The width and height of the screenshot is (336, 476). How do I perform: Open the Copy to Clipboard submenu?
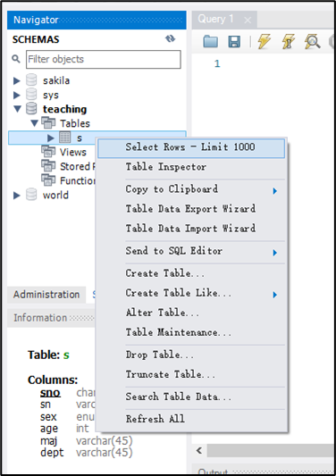click(191, 189)
